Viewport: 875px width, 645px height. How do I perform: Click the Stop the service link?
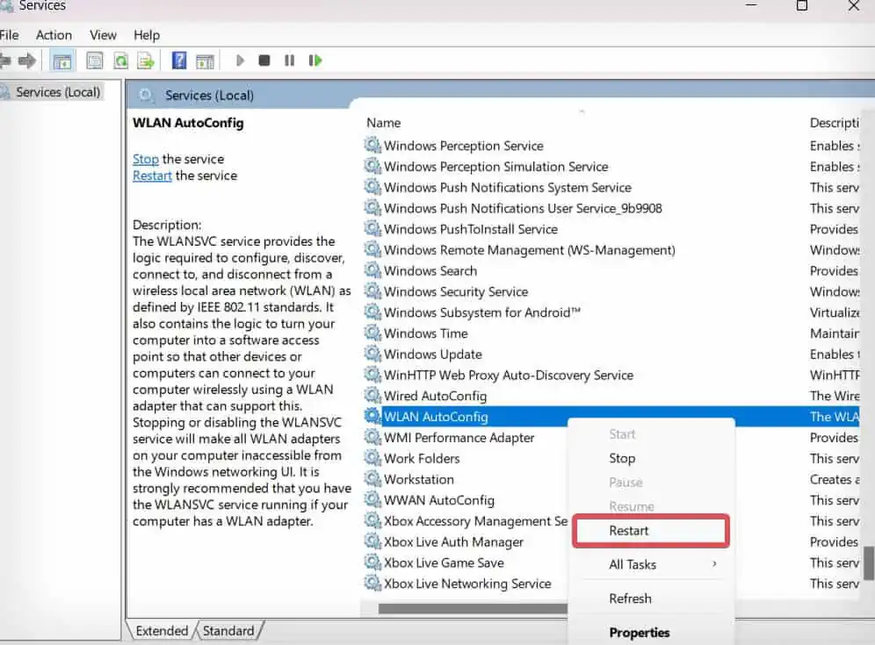[x=146, y=159]
